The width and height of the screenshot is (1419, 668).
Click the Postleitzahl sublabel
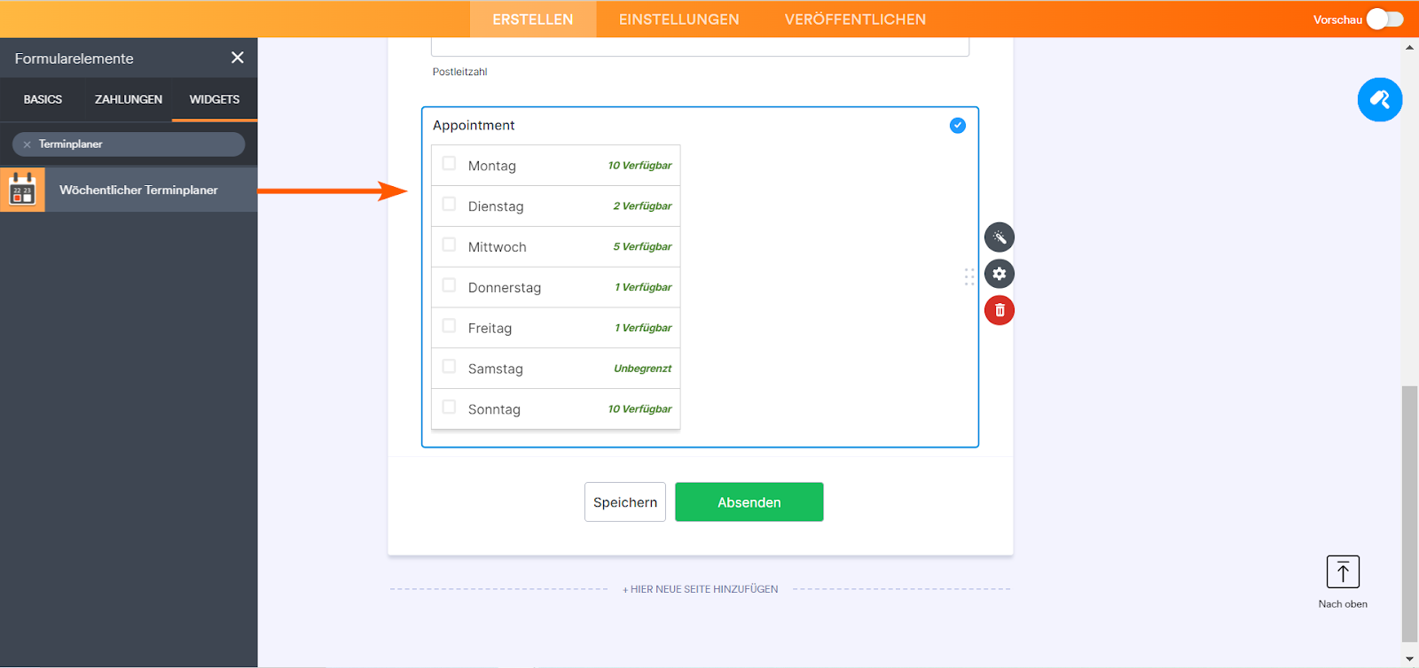[459, 72]
